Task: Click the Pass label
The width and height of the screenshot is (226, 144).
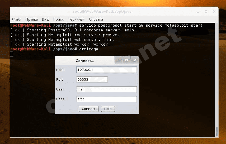Action: pos(60,99)
